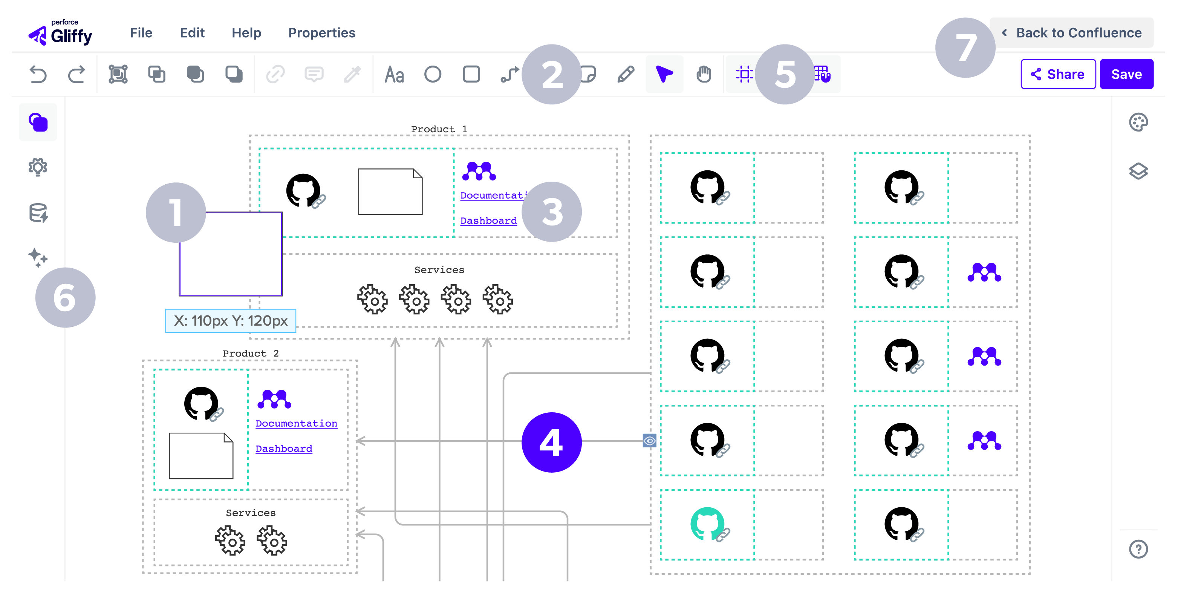Select the Sticky note tool
This screenshot has width=1178, height=597.
[588, 74]
